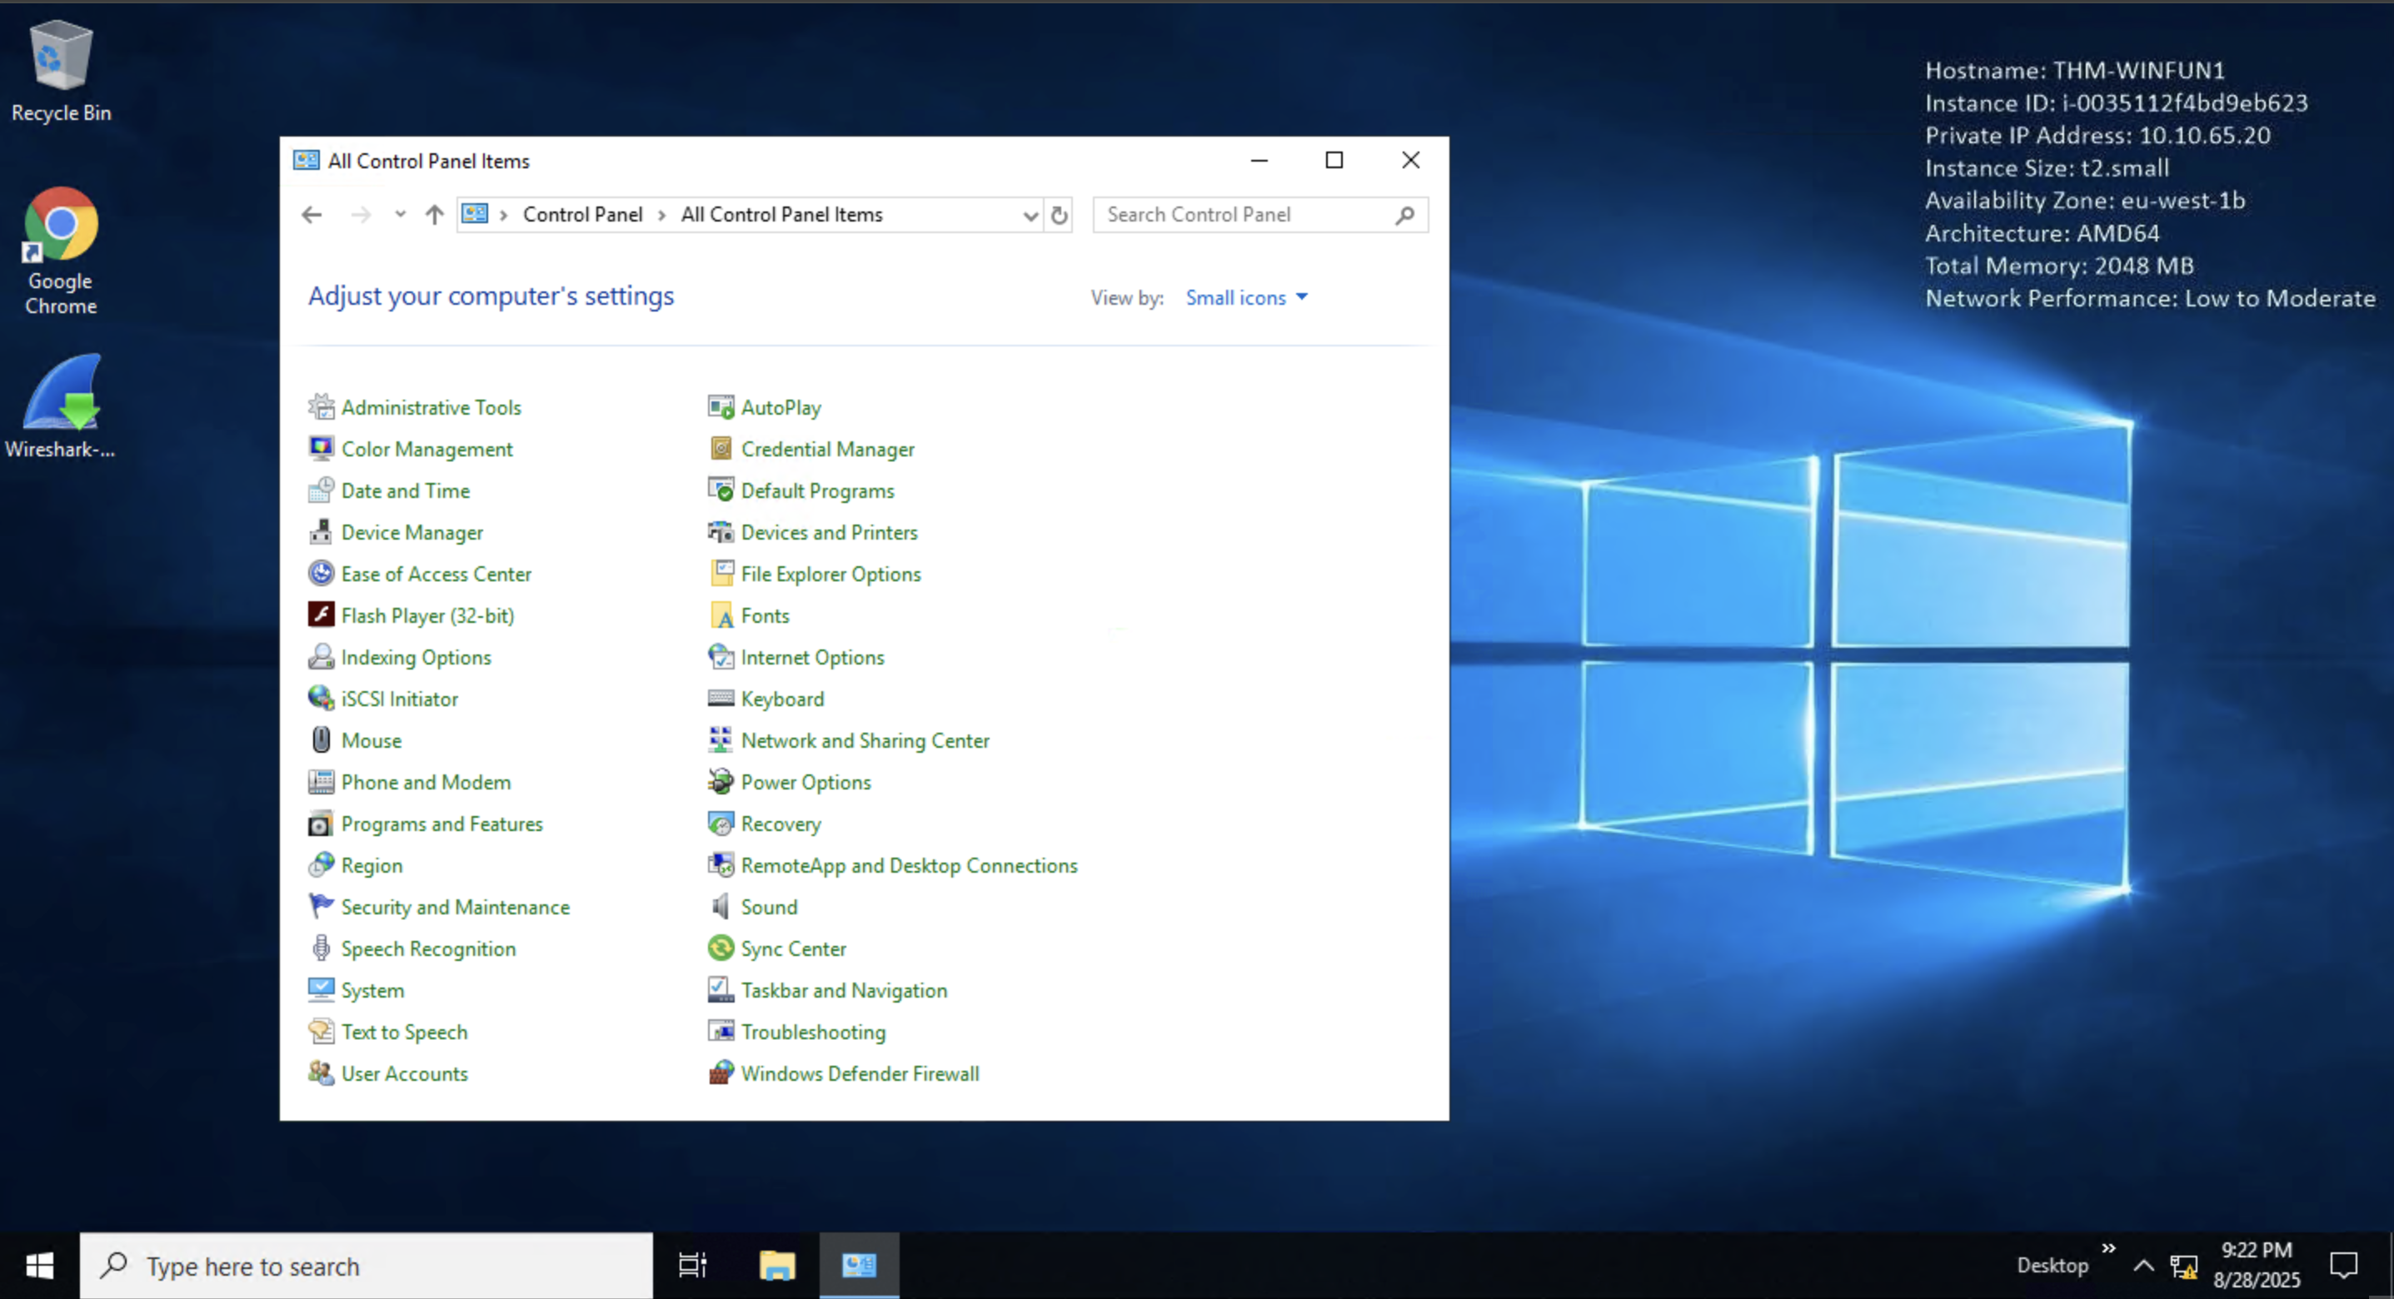Open the Power Options icon
The image size is (2394, 1299).
[721, 781]
